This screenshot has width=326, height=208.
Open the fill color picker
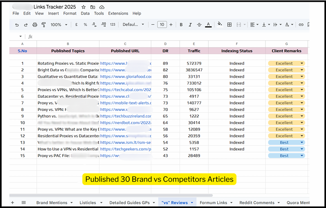220,24
